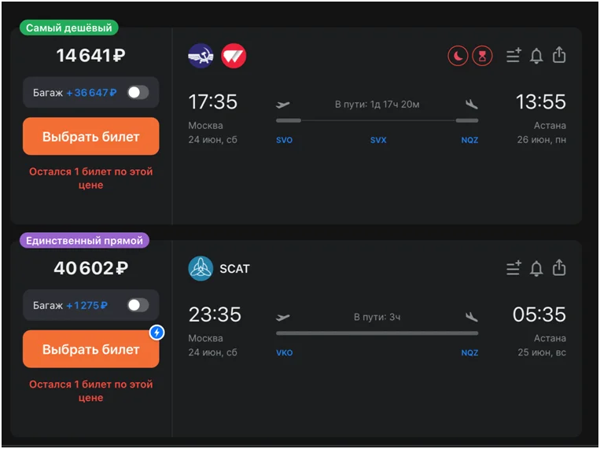Enable baggage toggle for +1 275₽
Image resolution: width=600 pixels, height=449 pixels.
[138, 305]
